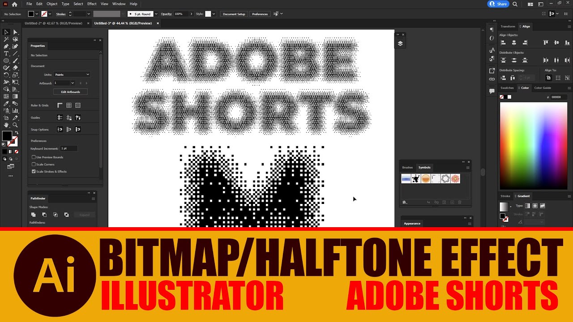Viewport: 573px width, 322px height.
Task: Pick the Eyedropper tool
Action: [x=6, y=103]
